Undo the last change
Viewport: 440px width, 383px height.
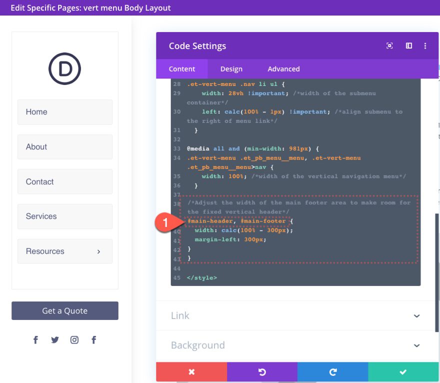[x=262, y=371]
